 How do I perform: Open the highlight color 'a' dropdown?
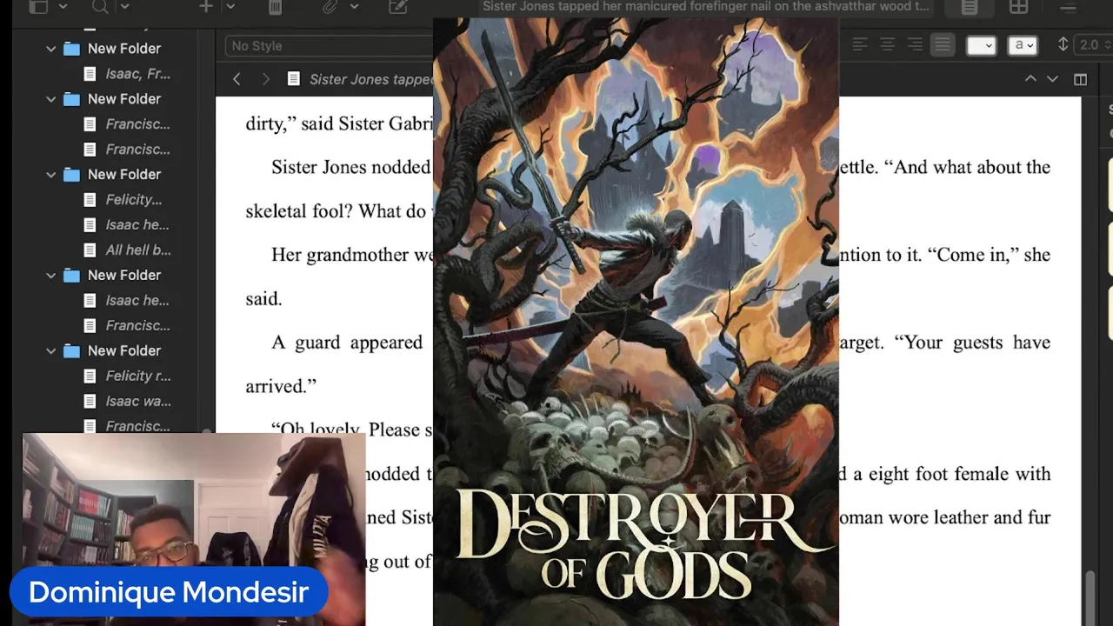[x=1022, y=45]
